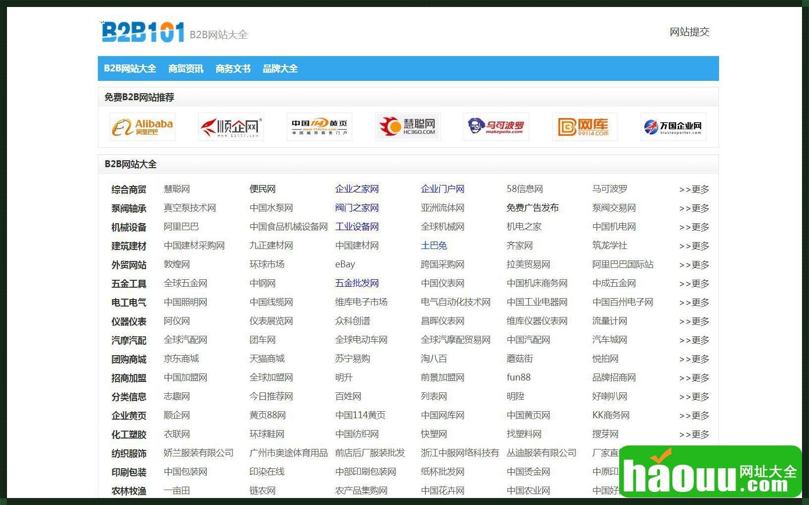The width and height of the screenshot is (809, 505).
Task: Open the 马可波罗 makepolo logo link
Action: pyautogui.click(x=496, y=127)
